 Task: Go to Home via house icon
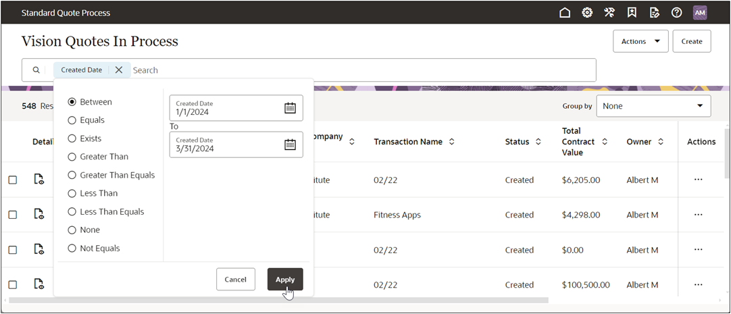[565, 13]
